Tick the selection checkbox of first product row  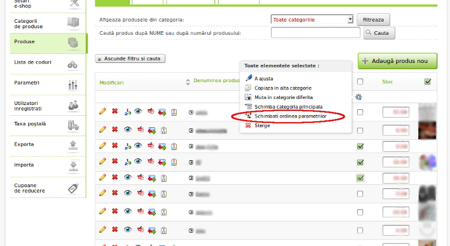360,112
